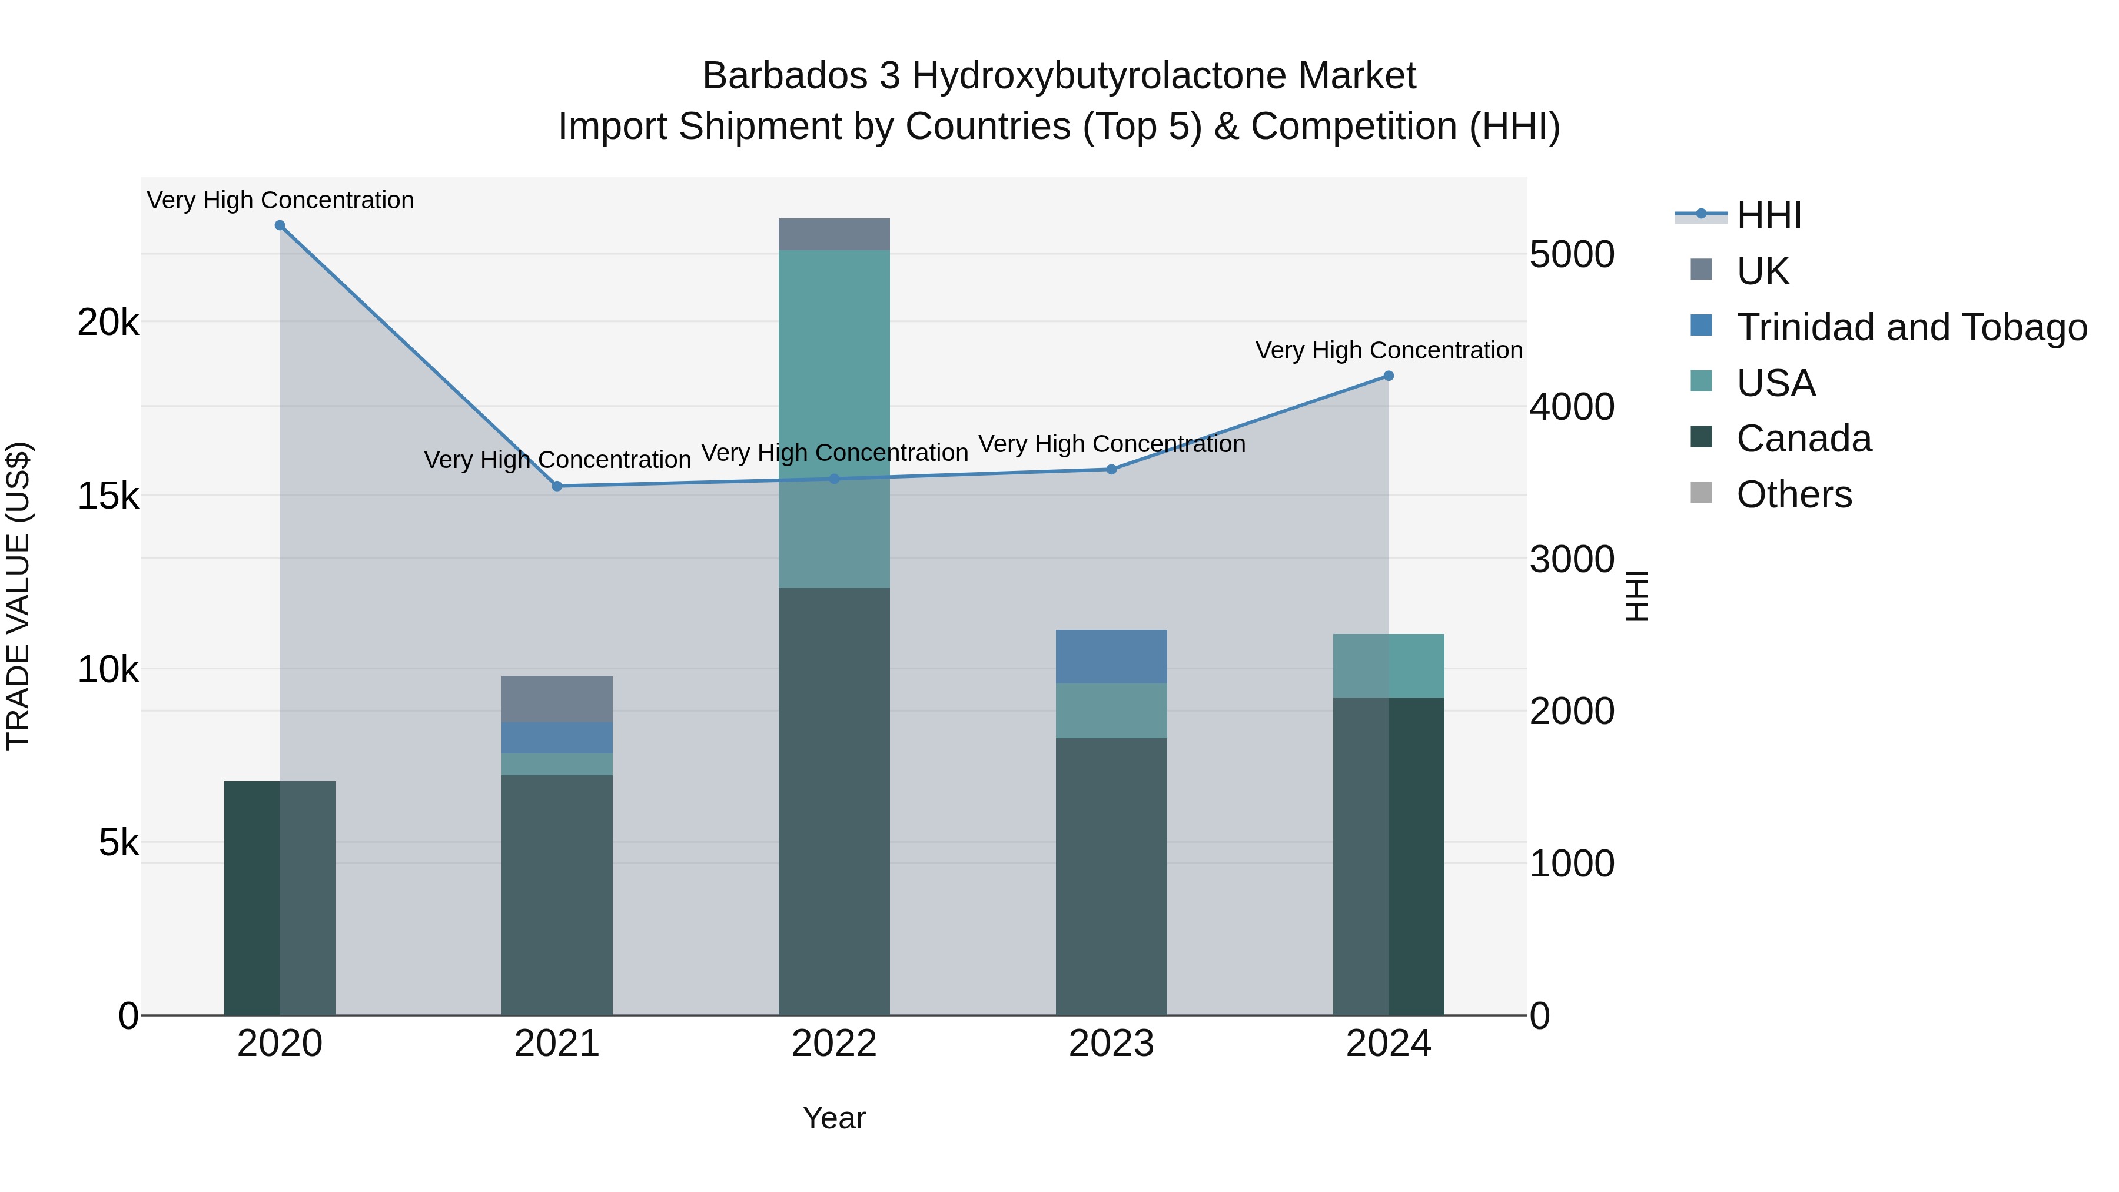Click the 5k trade value tick label
2119x1192 pixels.
pos(118,843)
